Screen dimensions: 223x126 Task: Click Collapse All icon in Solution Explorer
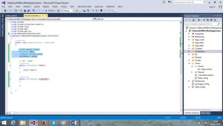(x=211, y=20)
